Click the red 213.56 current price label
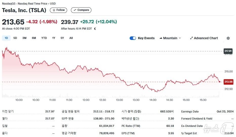236x137 pixels. (228, 82)
